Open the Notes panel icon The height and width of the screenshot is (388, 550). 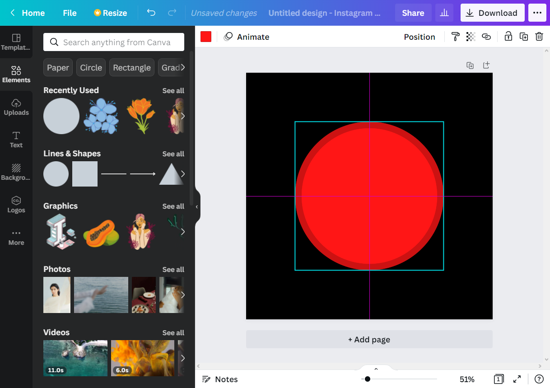[x=207, y=379]
